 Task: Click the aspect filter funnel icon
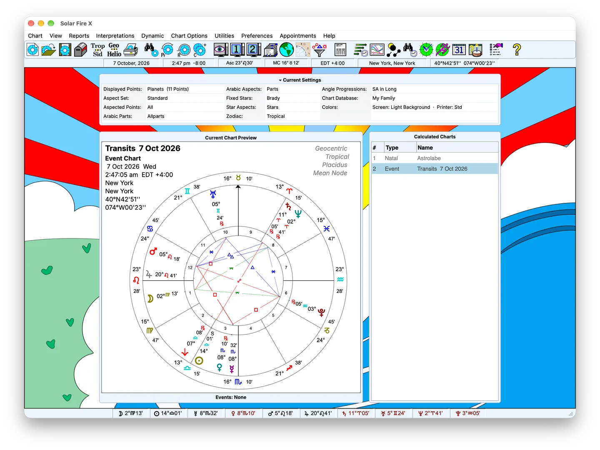click(x=319, y=50)
